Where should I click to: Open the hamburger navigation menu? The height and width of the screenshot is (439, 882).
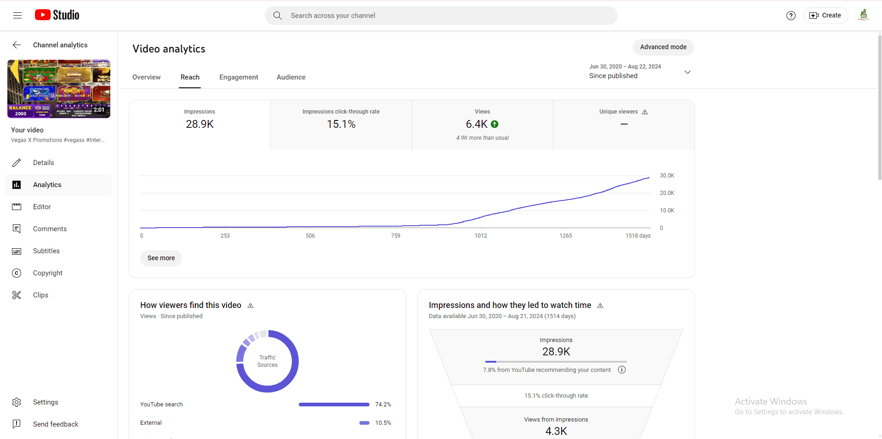click(17, 16)
